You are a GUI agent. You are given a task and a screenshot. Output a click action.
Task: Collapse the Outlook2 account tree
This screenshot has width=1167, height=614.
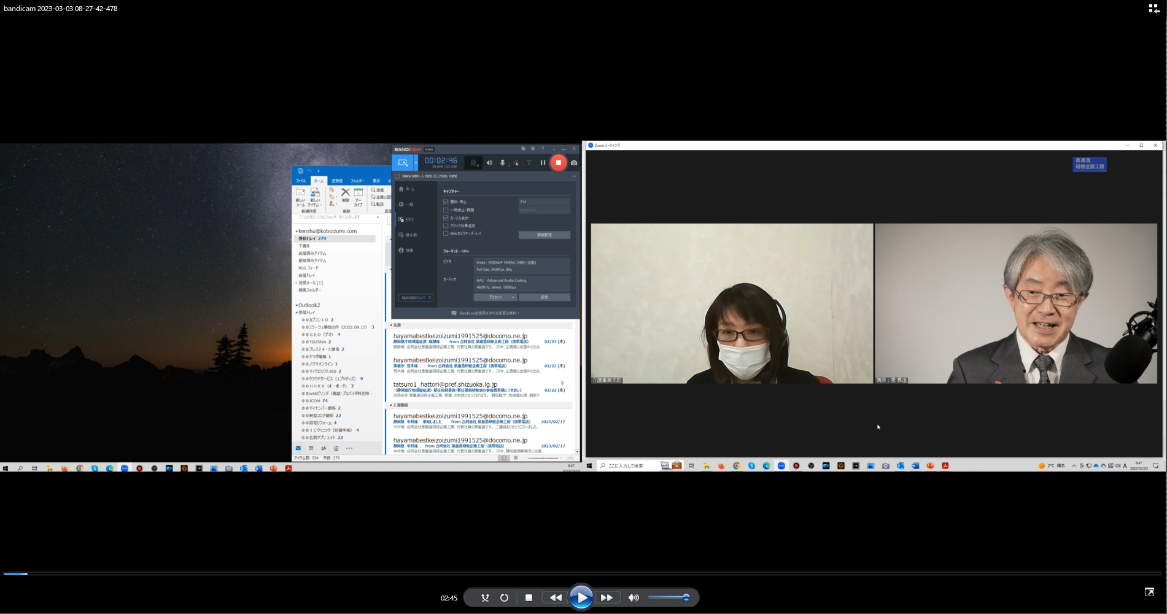pyautogui.click(x=296, y=305)
